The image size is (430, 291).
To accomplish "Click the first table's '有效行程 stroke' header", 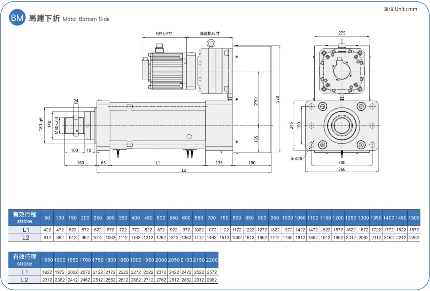I will [x=24, y=217].
